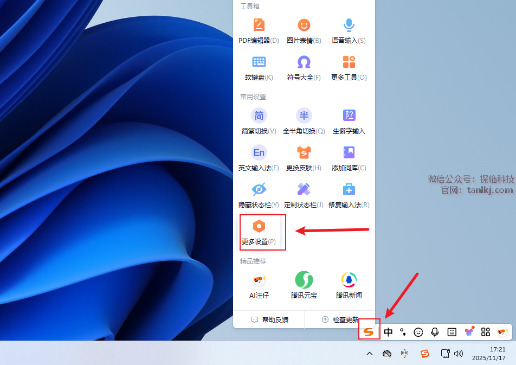Expand hidden system tray icons chevron

(370, 354)
